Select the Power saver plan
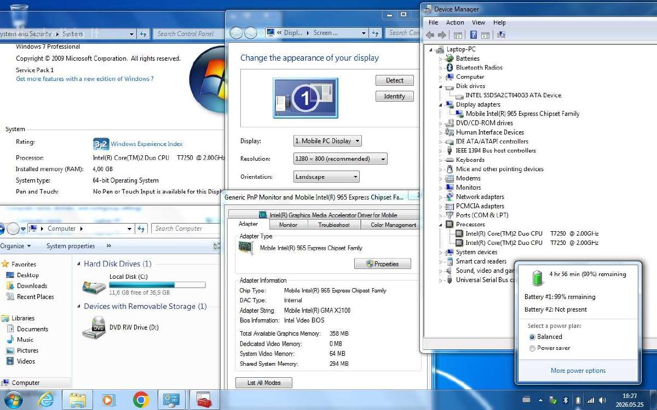 532,348
